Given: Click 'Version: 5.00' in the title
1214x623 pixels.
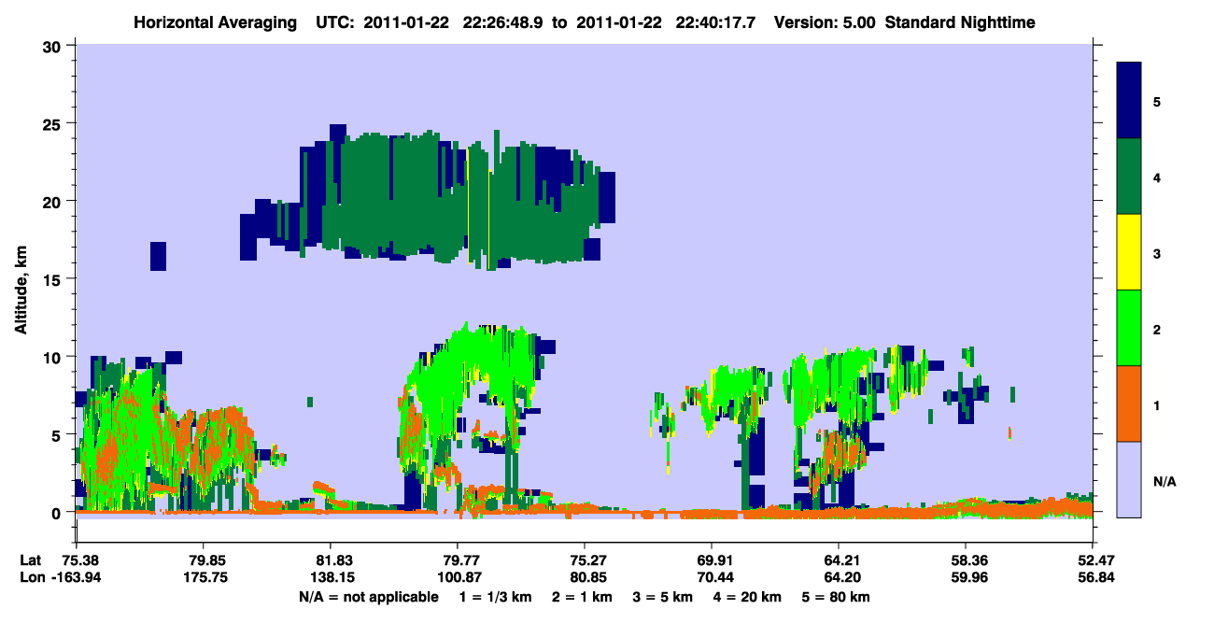Looking at the screenshot, I should click(826, 21).
